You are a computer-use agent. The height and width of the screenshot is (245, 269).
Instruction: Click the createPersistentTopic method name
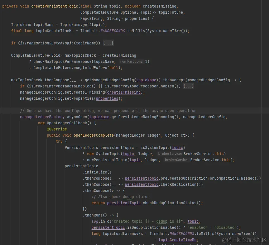tap(55, 6)
